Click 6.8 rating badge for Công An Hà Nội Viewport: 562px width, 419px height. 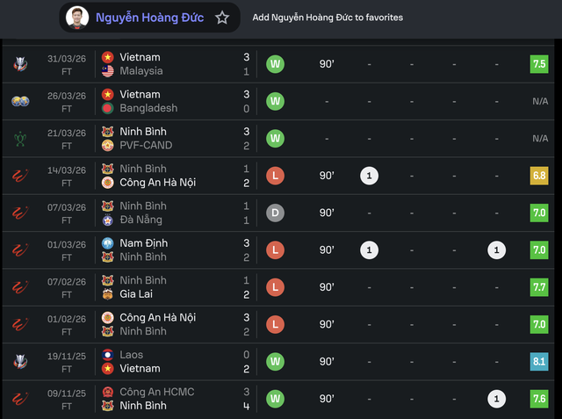[x=539, y=176]
